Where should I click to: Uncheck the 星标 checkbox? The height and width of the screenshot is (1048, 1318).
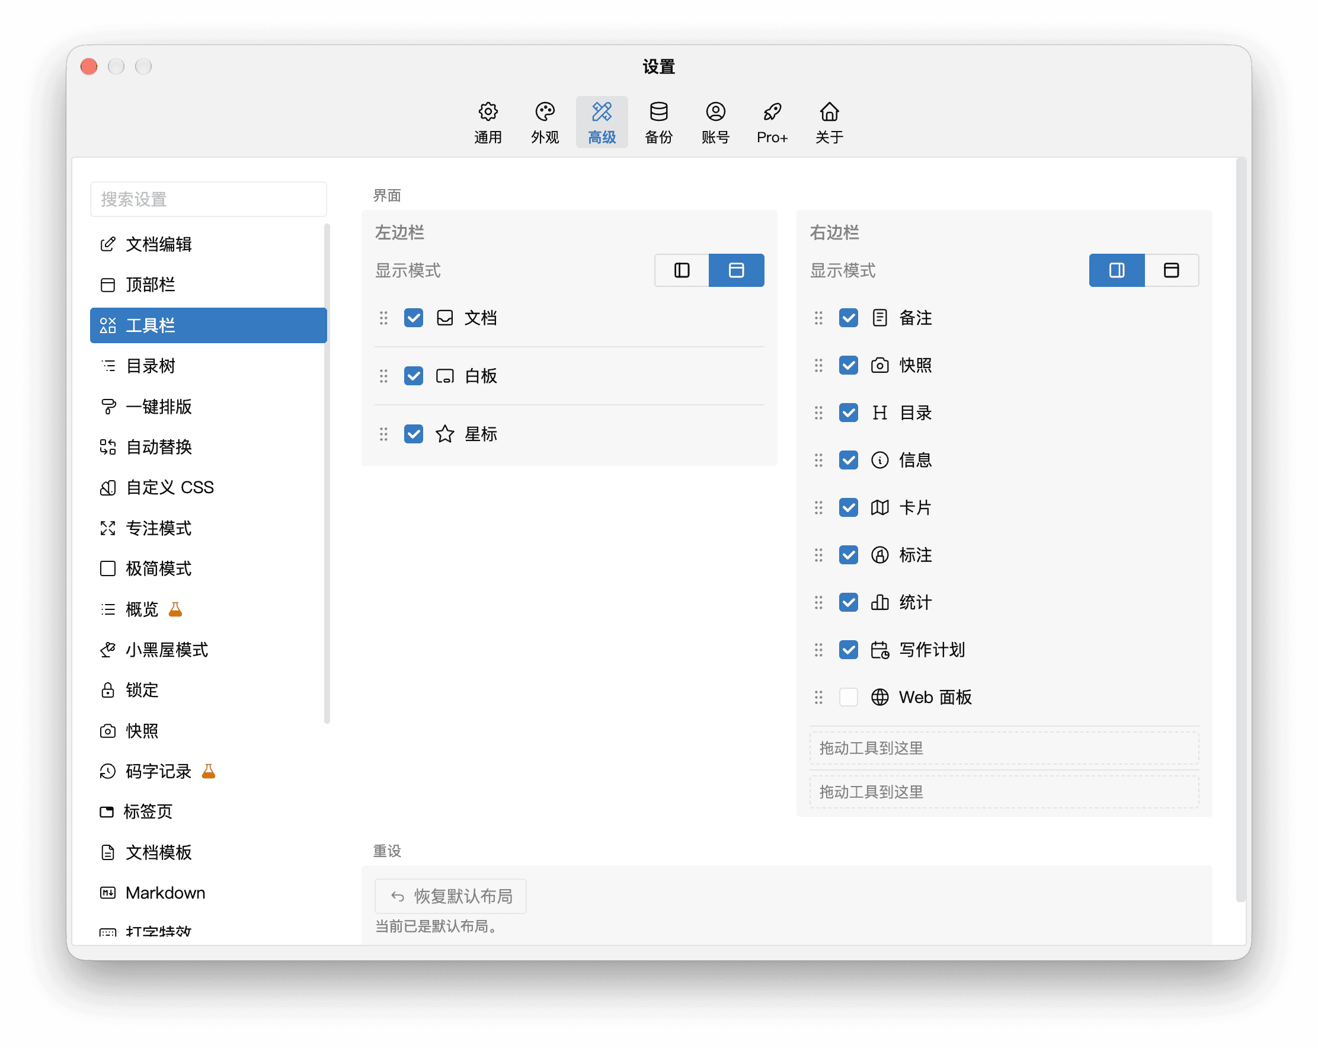pos(413,434)
